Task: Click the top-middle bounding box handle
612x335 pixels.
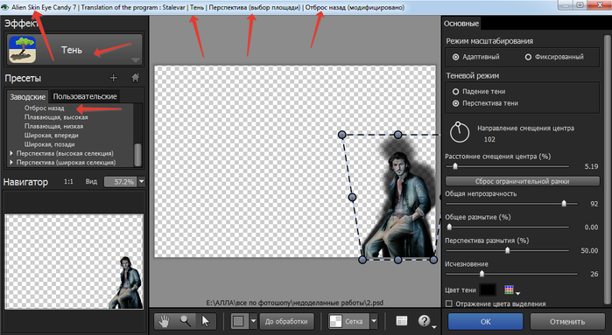Action: [x=397, y=135]
